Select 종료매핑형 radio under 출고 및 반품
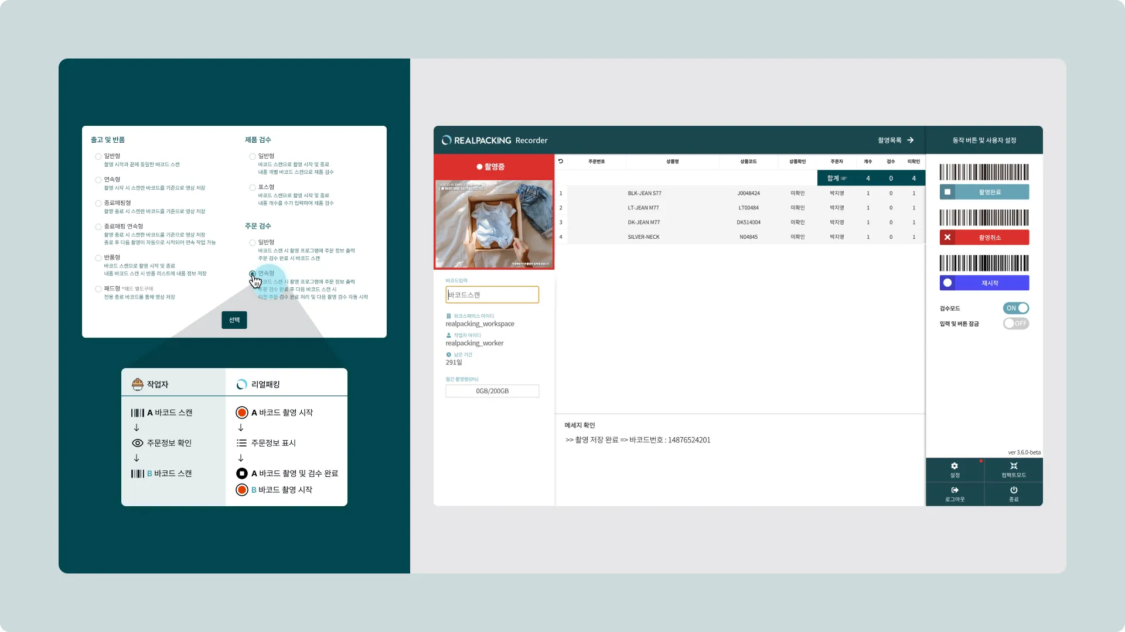The height and width of the screenshot is (632, 1125). point(98,204)
